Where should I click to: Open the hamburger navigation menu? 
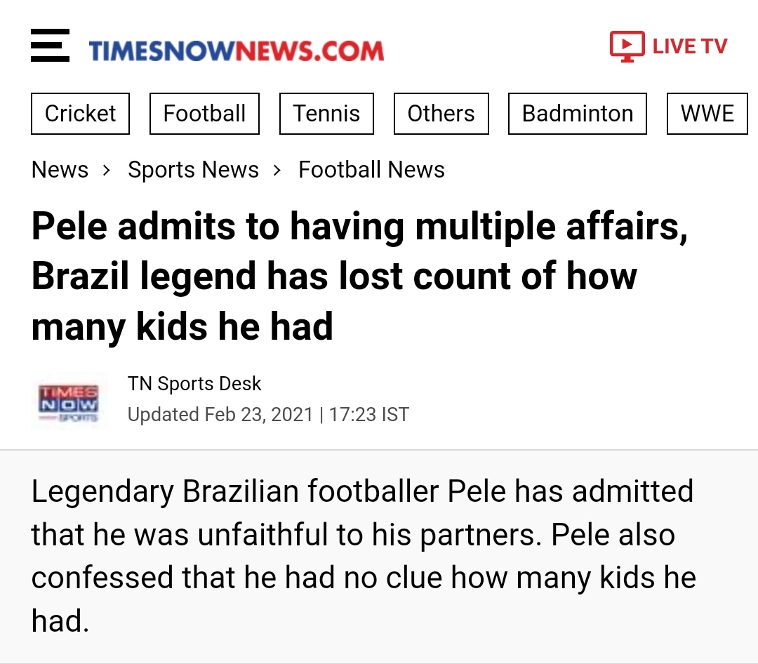(x=51, y=46)
